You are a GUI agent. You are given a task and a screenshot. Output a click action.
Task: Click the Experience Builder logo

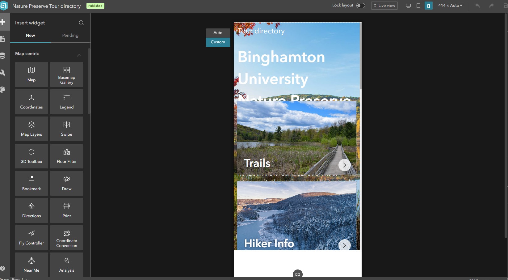(x=3, y=6)
